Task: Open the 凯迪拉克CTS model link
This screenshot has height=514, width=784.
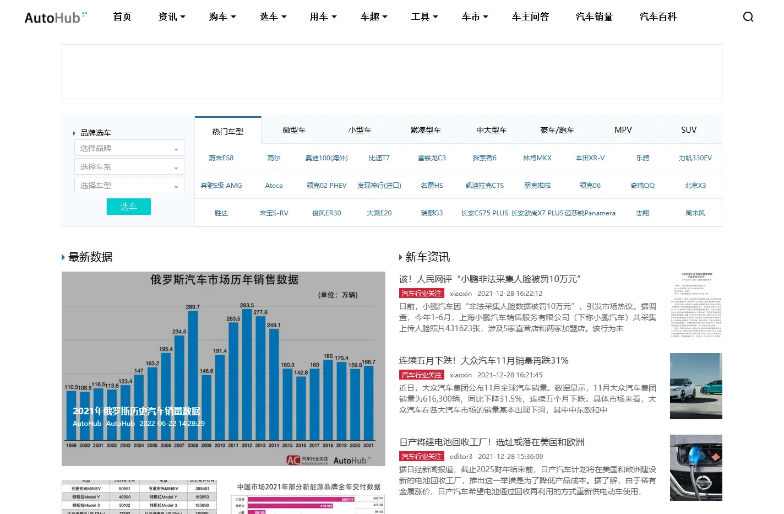Action: coord(484,186)
